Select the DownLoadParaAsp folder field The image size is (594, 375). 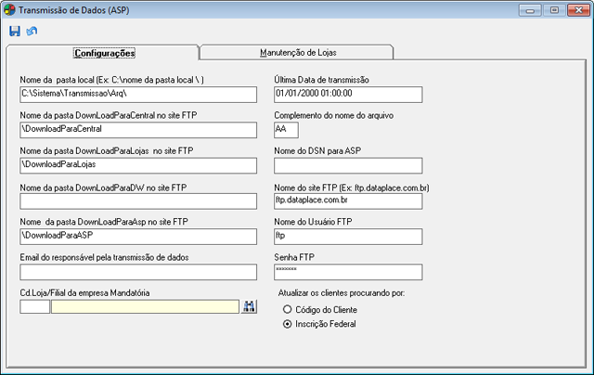137,236
